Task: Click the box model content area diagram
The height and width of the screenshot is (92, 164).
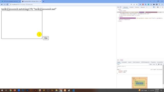Action: (x=139, y=84)
